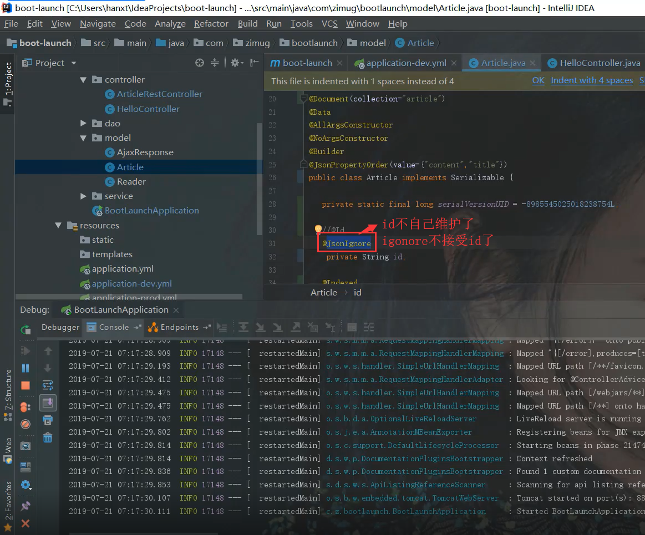Print console output with printer icon
The width and height of the screenshot is (645, 535).
(x=48, y=420)
